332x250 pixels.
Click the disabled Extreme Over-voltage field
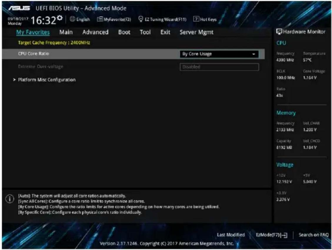[219, 67]
